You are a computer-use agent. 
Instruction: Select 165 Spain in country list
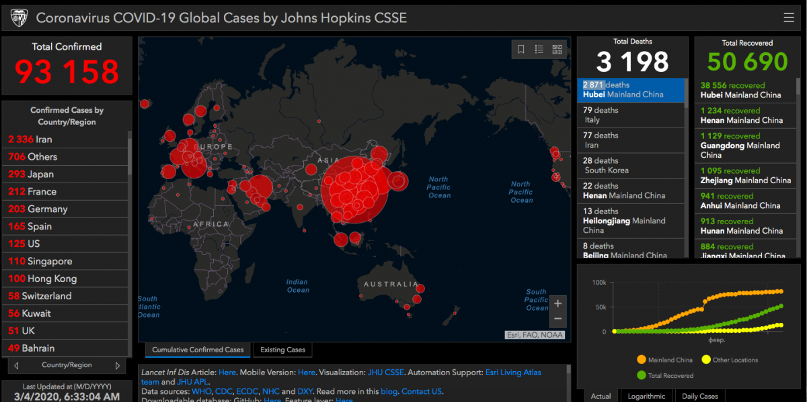coord(65,227)
